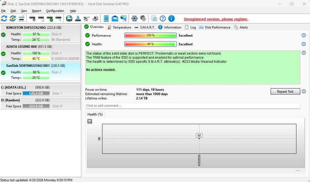Open the File menu

pos(3,11)
